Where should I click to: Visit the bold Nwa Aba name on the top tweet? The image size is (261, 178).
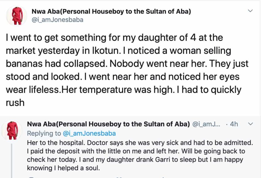(111, 11)
